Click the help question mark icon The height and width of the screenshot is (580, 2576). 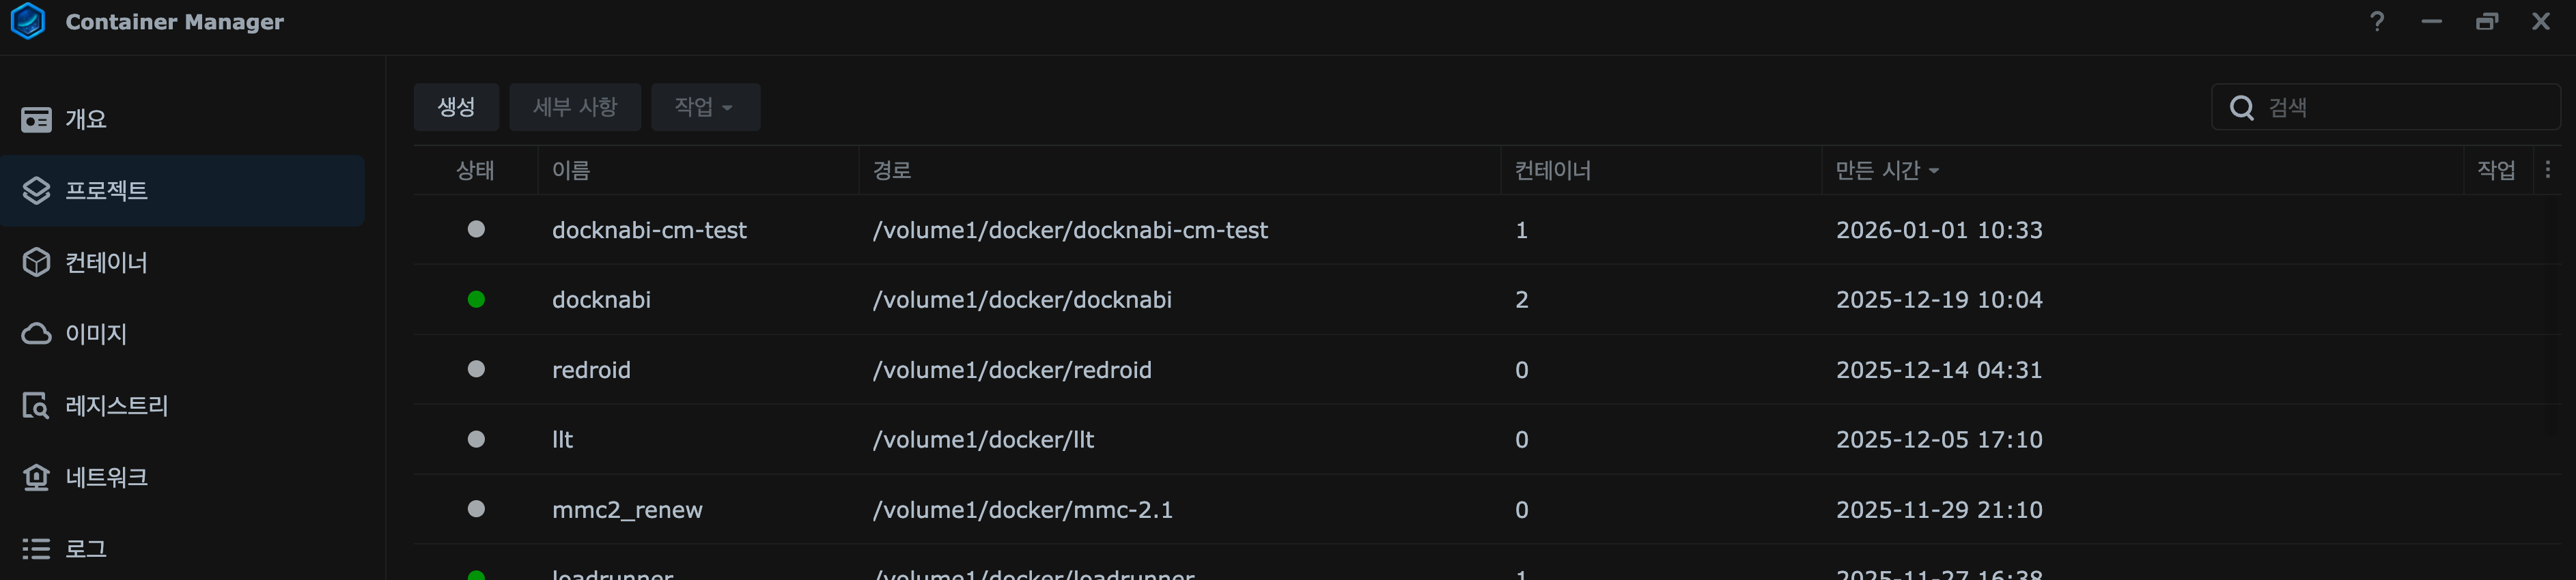tap(2377, 21)
